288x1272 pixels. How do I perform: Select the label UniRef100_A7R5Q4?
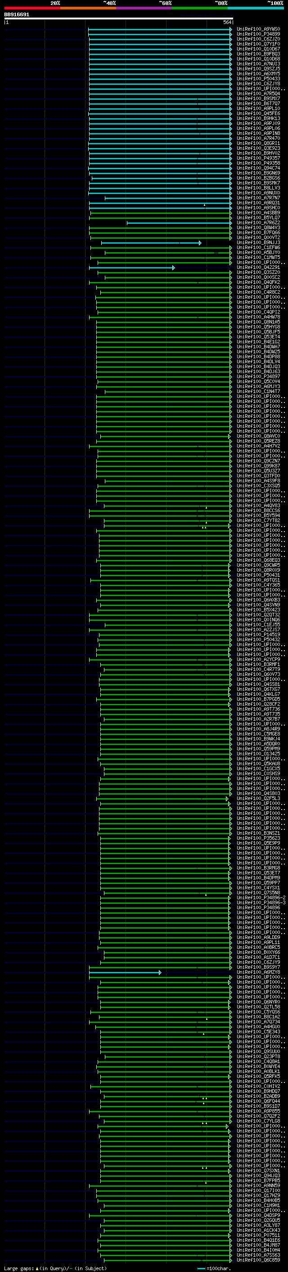pyautogui.click(x=258, y=93)
